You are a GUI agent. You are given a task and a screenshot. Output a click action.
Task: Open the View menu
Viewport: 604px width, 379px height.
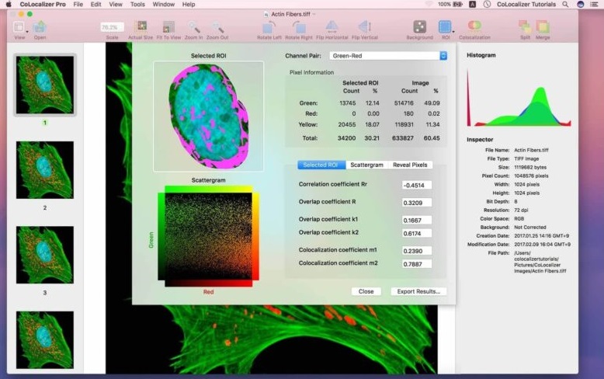coord(116,4)
